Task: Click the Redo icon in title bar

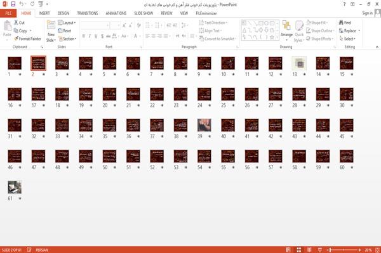Action: 32,4
